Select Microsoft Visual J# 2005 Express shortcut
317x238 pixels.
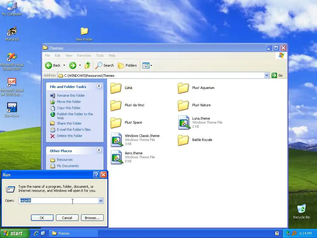click(12, 87)
